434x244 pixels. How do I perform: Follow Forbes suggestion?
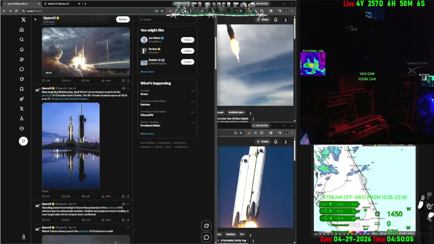188,51
